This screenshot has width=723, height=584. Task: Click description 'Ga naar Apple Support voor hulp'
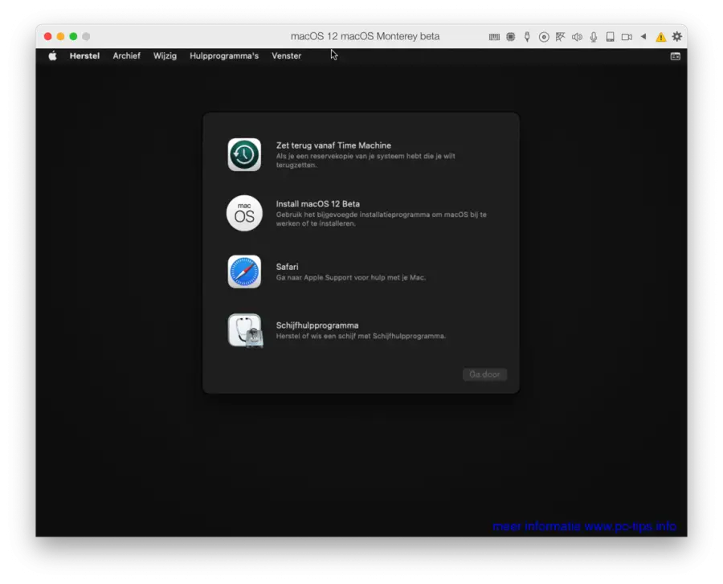pyautogui.click(x=350, y=277)
